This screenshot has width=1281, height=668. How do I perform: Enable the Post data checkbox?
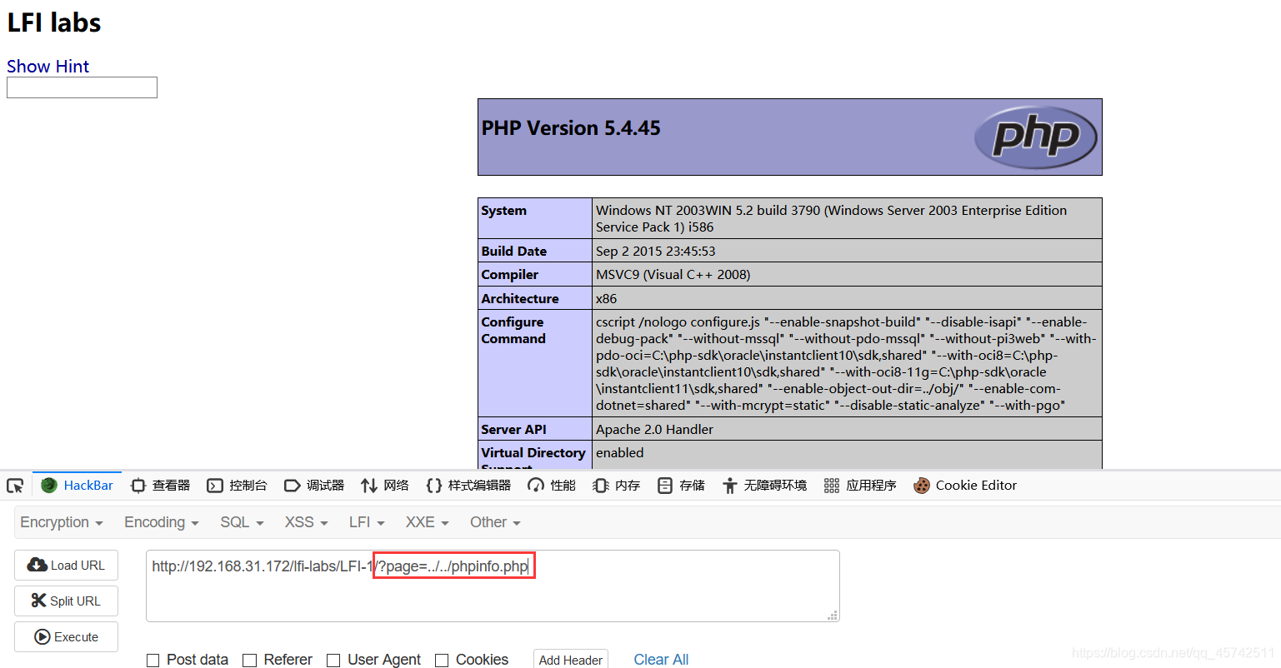tap(153, 661)
